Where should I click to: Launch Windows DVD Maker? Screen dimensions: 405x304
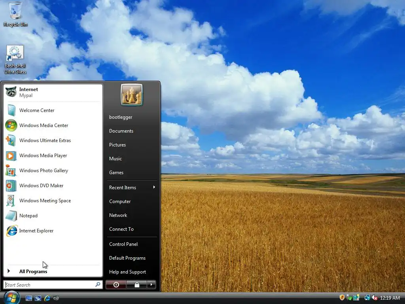tap(53, 186)
